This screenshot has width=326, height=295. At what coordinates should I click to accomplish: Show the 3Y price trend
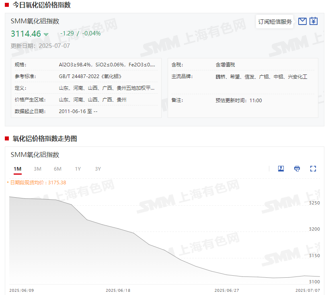pyautogui.click(x=98, y=169)
